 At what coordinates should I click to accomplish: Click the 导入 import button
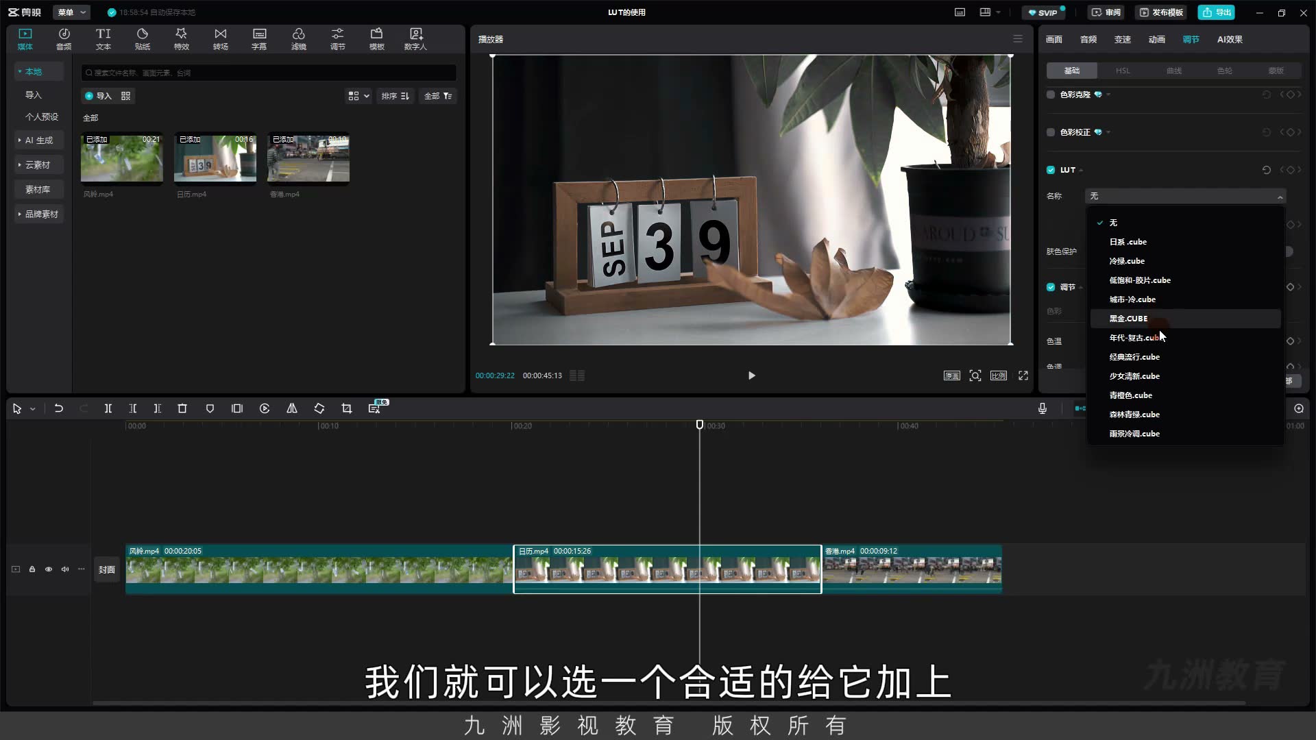pos(98,96)
